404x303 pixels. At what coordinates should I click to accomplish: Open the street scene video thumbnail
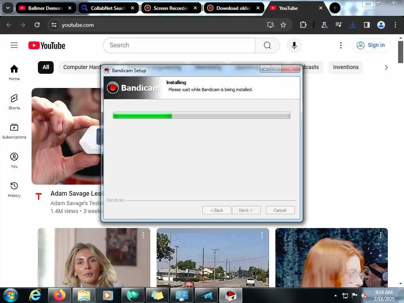[213, 257]
